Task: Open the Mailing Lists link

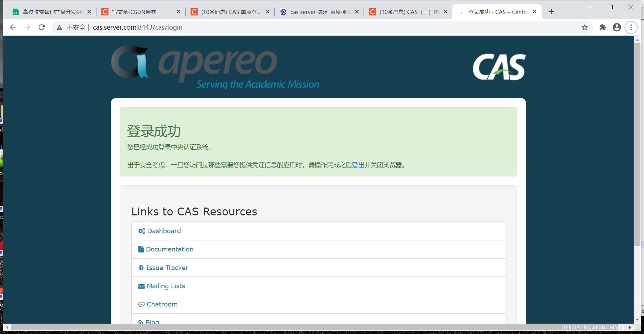Action: point(166,286)
